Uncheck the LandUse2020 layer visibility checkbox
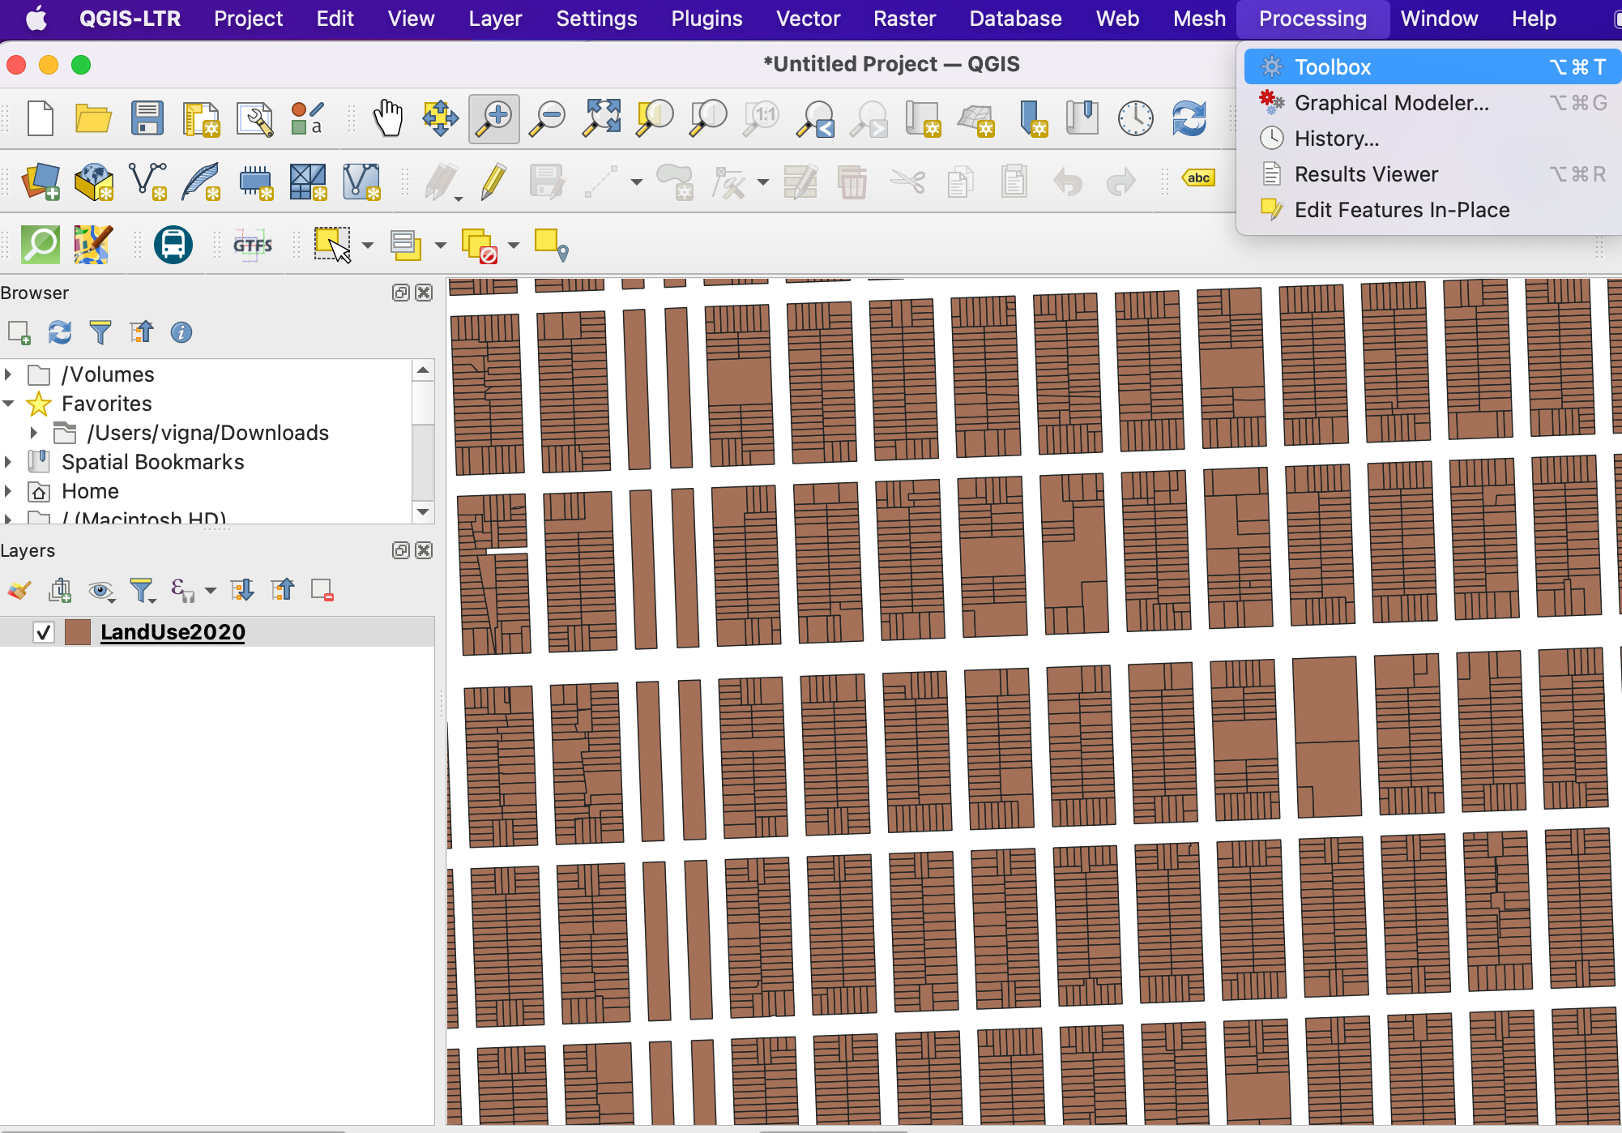The image size is (1622, 1133). point(44,632)
